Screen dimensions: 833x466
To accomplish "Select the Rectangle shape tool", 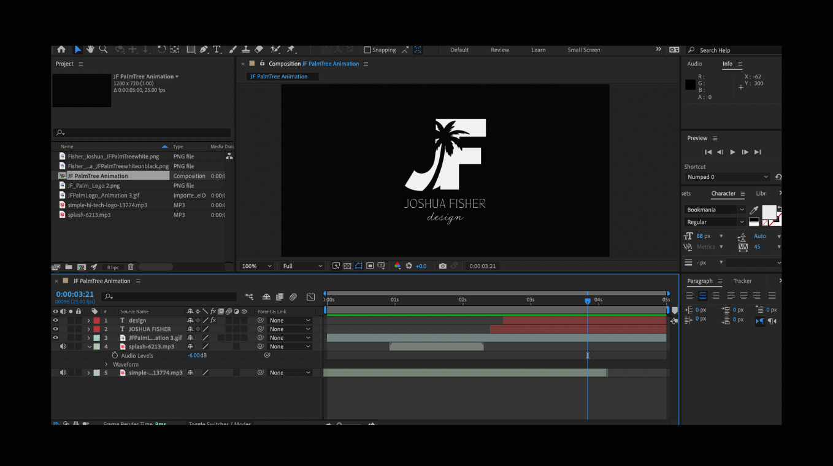I will point(191,50).
